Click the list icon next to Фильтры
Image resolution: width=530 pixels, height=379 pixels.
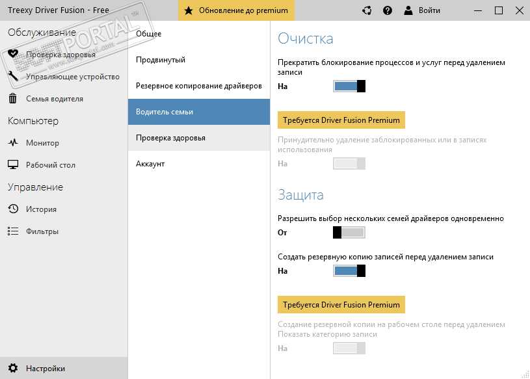pyautogui.click(x=13, y=231)
